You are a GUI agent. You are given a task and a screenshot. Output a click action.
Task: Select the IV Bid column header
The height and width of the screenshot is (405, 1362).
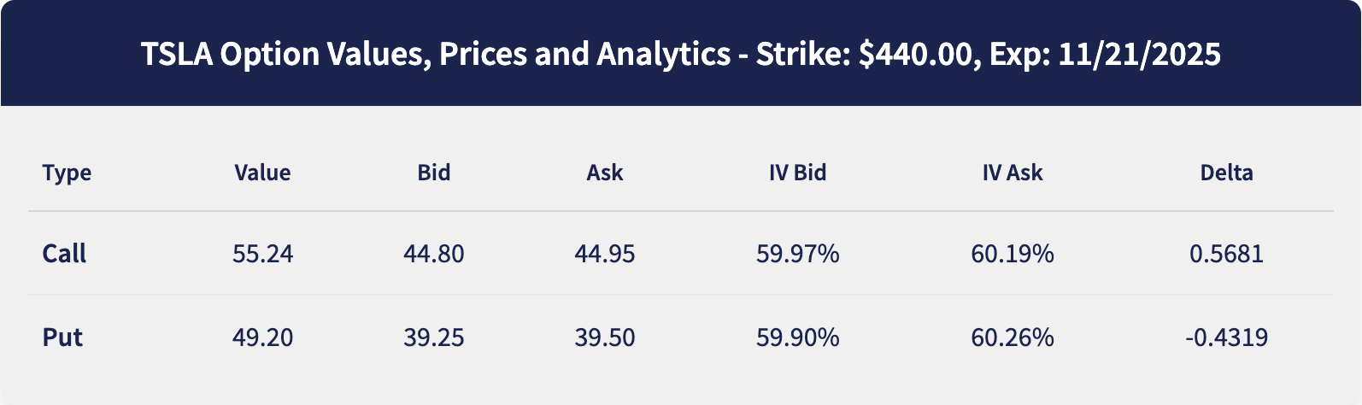797,173
